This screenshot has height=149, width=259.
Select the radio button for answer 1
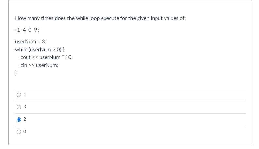19,95
